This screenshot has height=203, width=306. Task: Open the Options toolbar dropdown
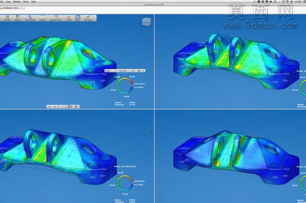tap(18, 18)
